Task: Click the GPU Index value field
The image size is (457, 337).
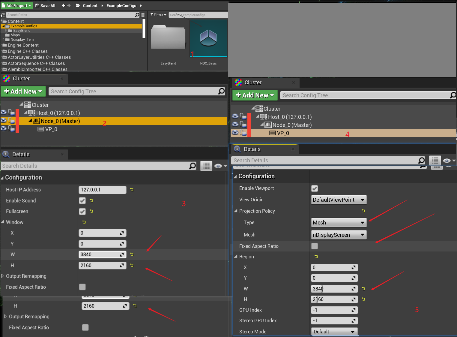Action: (334, 310)
